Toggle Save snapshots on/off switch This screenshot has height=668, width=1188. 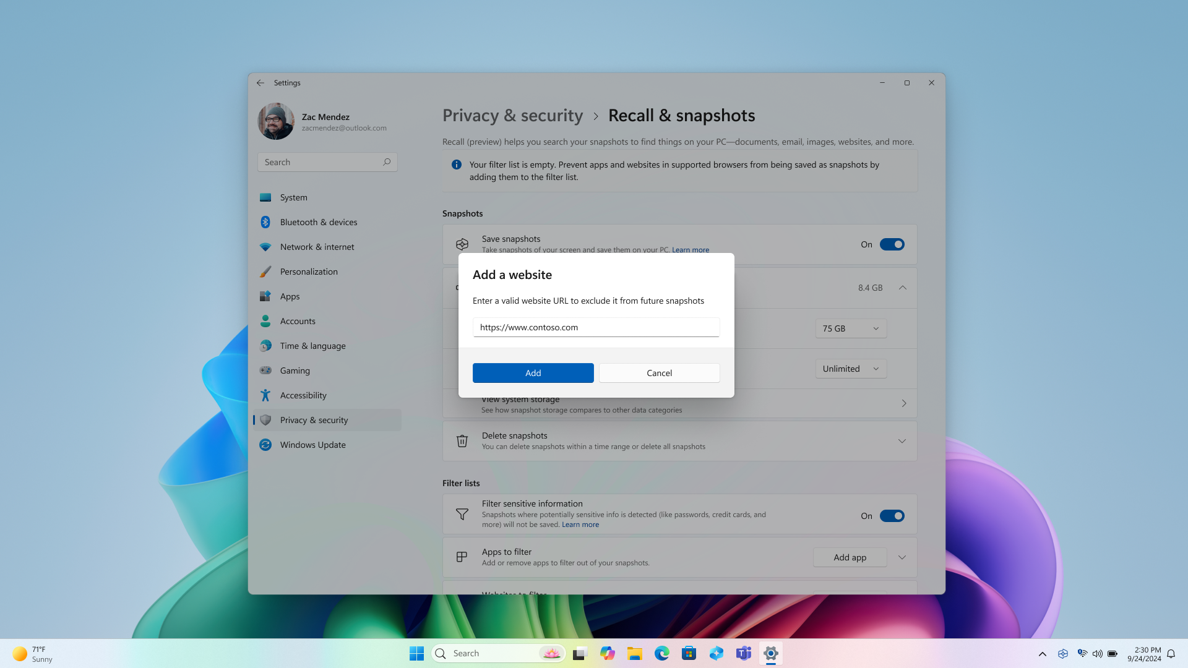pyautogui.click(x=892, y=244)
